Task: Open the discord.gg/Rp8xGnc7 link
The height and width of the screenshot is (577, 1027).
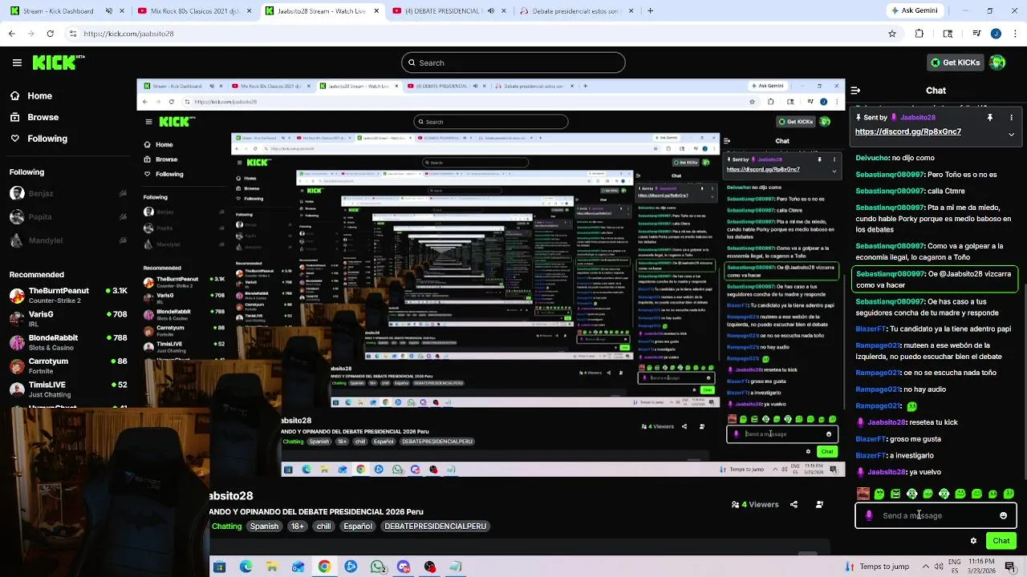Action: tap(907, 131)
